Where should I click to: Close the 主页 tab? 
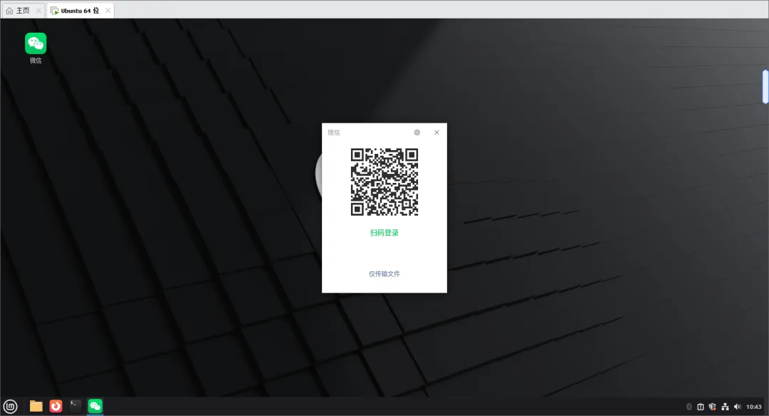38,10
